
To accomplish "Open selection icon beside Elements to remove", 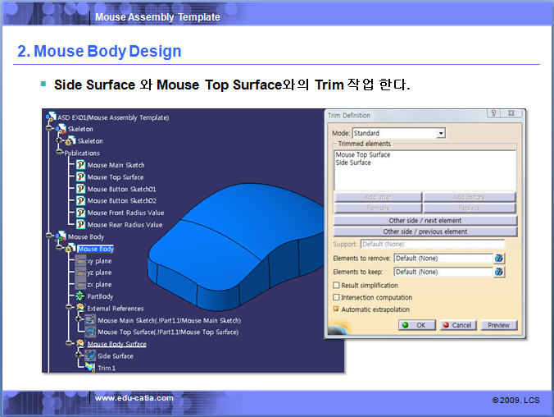I will (x=499, y=258).
